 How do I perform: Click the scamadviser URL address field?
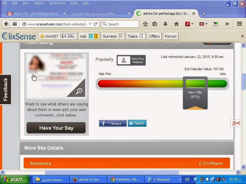57,24
